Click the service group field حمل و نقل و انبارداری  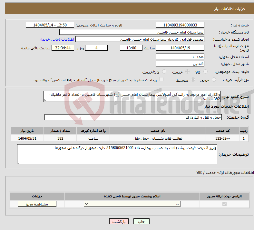click(x=133, y=117)
